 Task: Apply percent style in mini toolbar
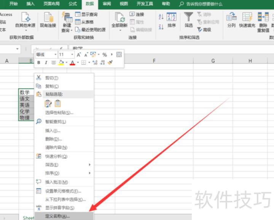[x=105, y=55]
